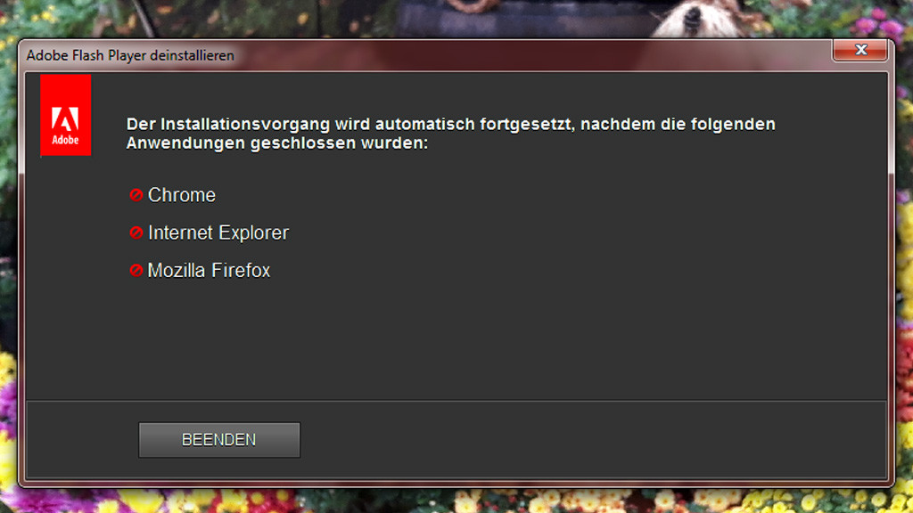This screenshot has width=913, height=513.
Task: Click the BEENDEN button
Action: click(219, 440)
